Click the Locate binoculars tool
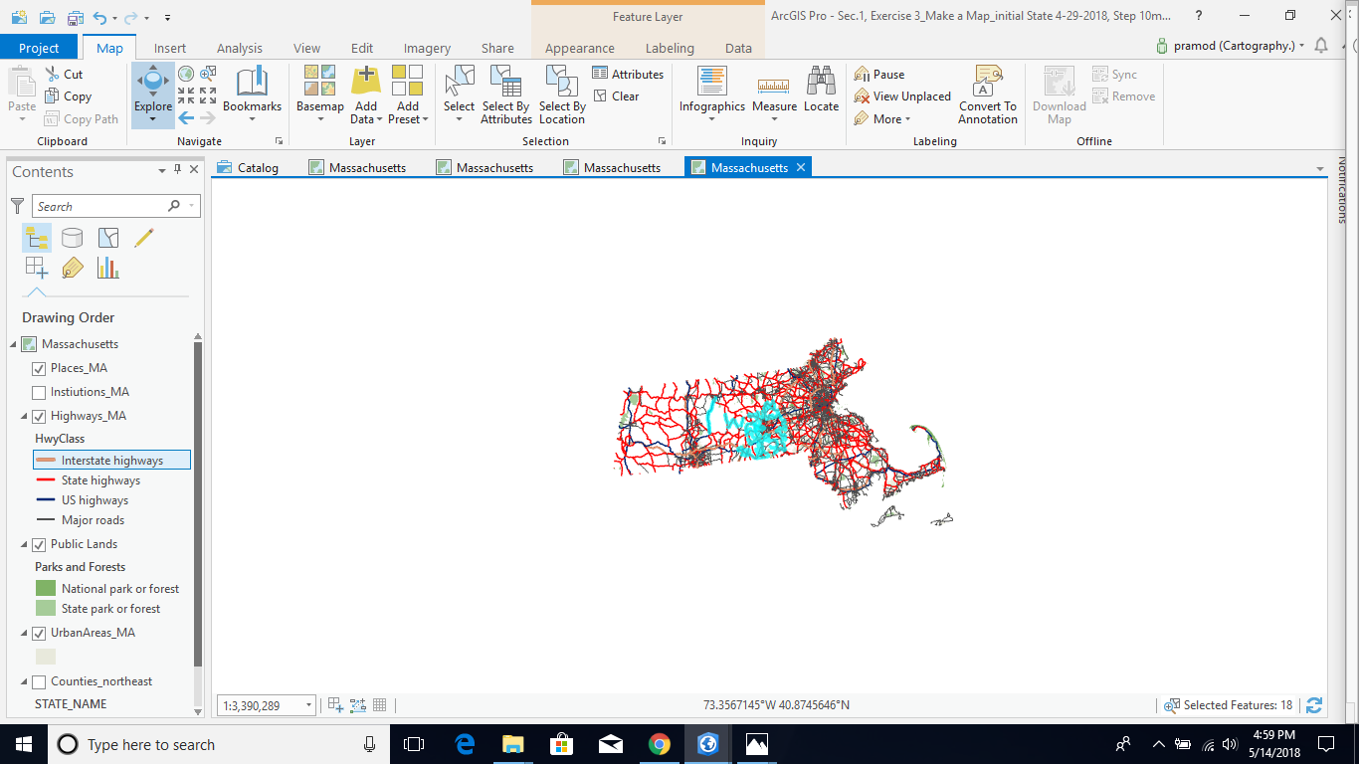The width and height of the screenshot is (1359, 764). pyautogui.click(x=821, y=90)
